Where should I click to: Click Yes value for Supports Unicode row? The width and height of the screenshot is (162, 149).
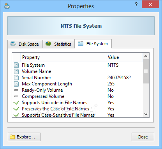111,103
